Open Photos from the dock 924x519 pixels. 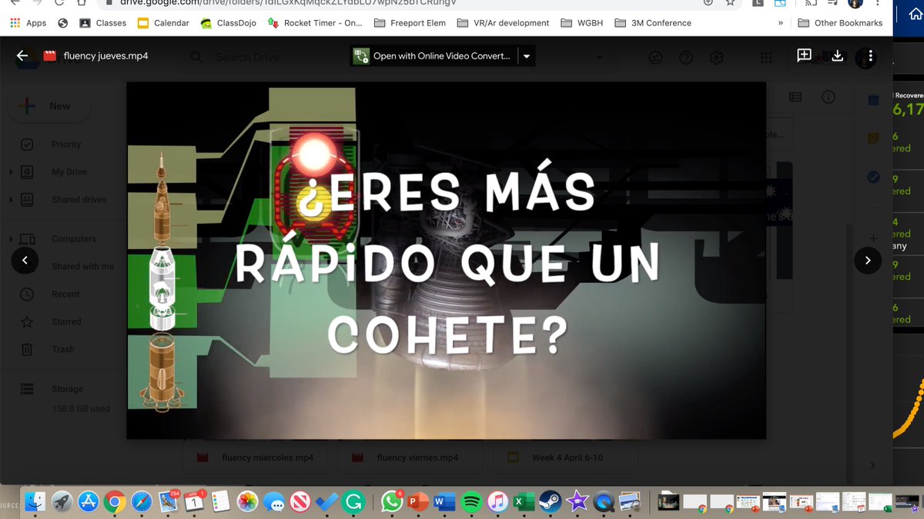pos(247,502)
